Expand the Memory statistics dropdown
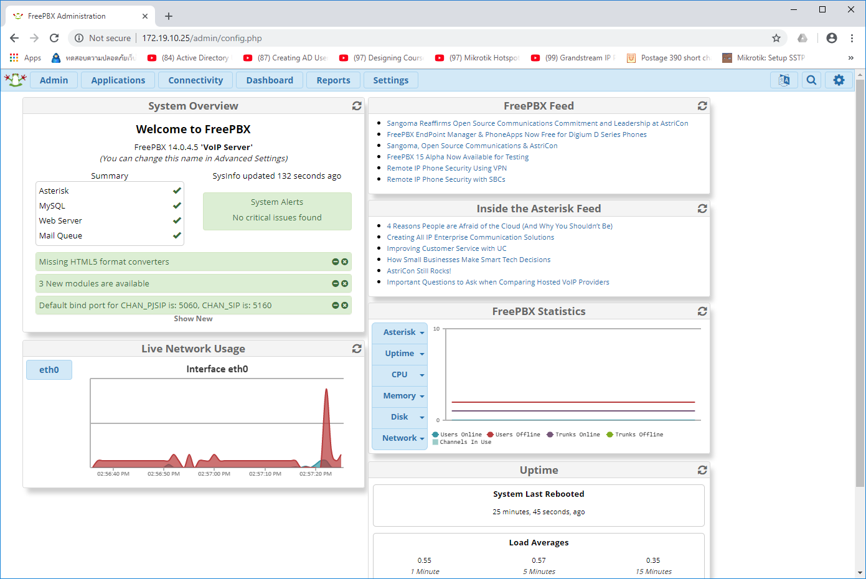 (x=400, y=396)
